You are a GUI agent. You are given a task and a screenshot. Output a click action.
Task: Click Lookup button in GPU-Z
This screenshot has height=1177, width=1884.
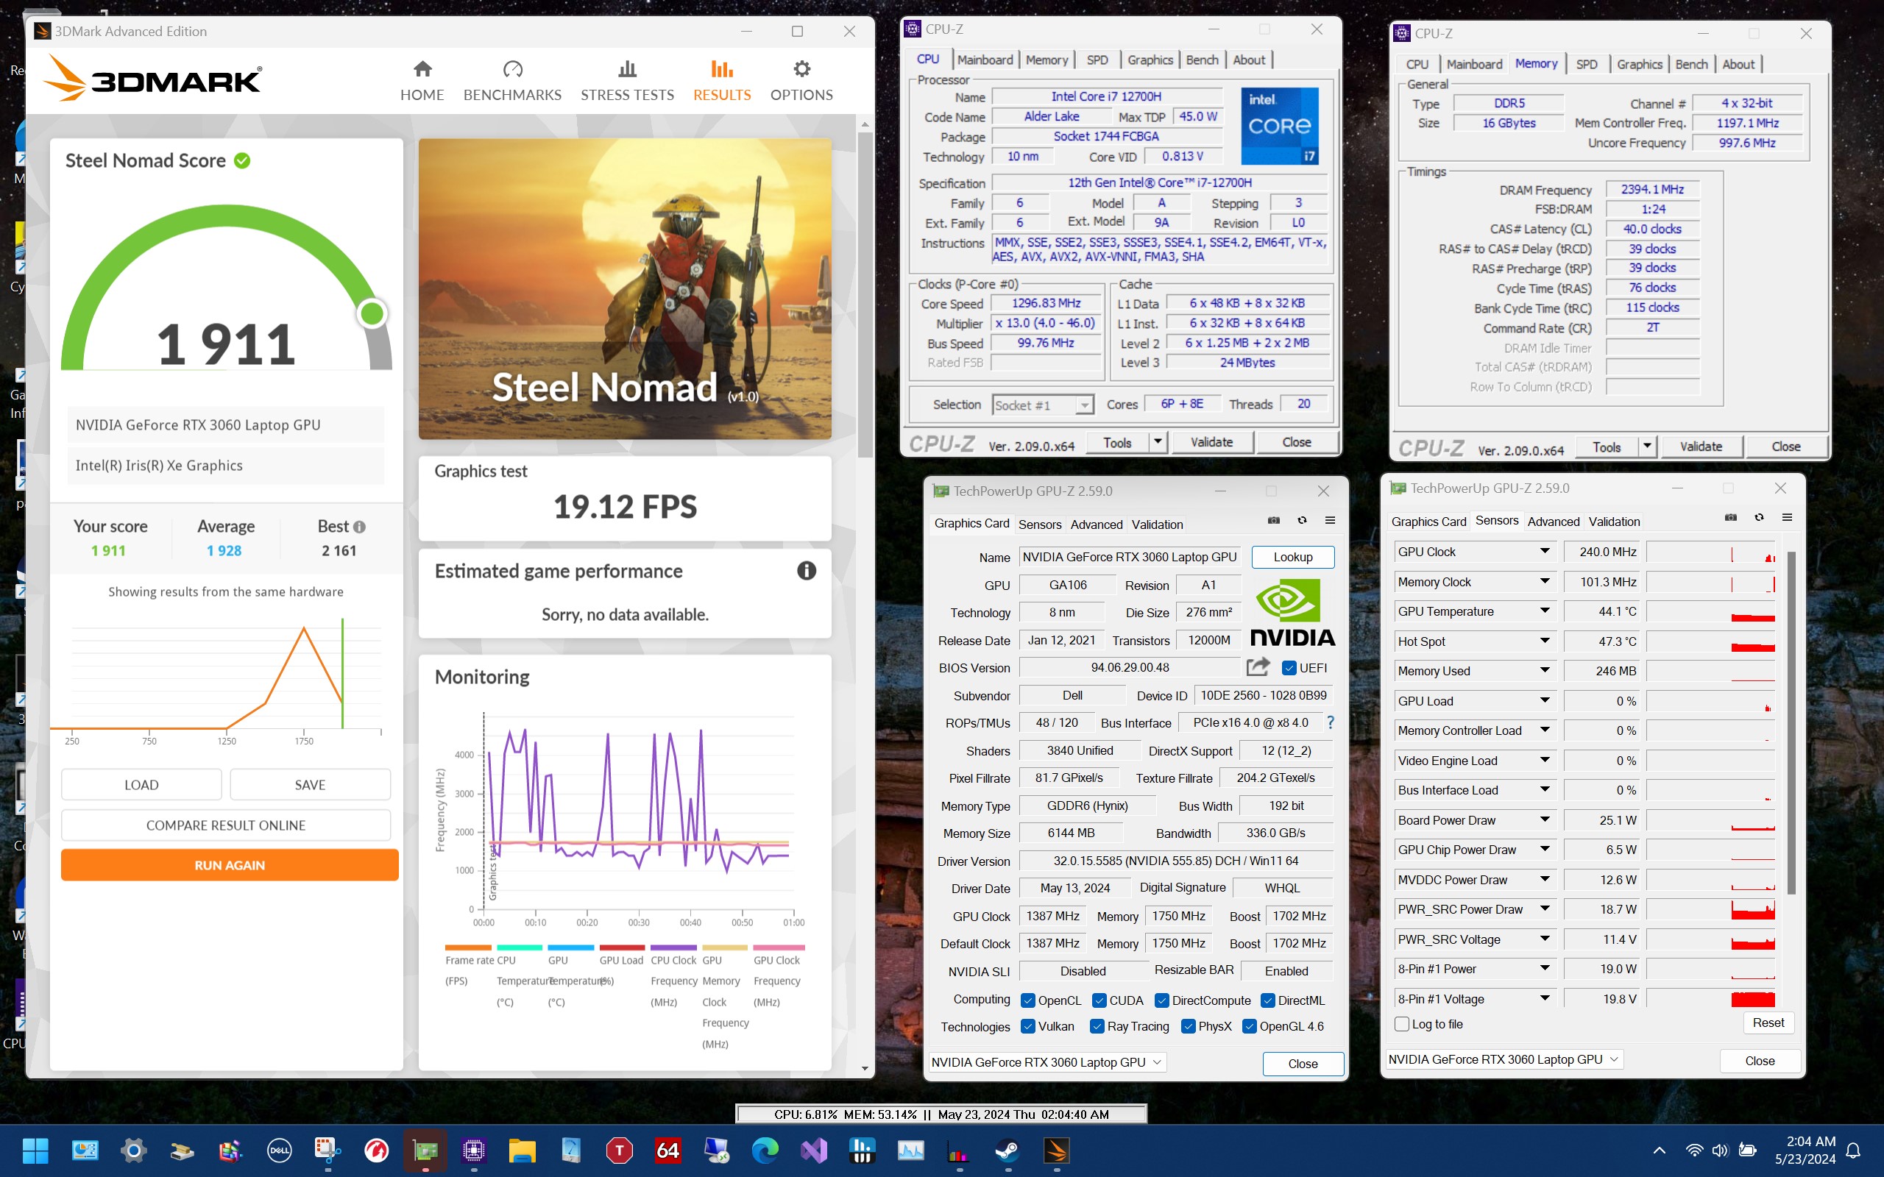(1292, 558)
